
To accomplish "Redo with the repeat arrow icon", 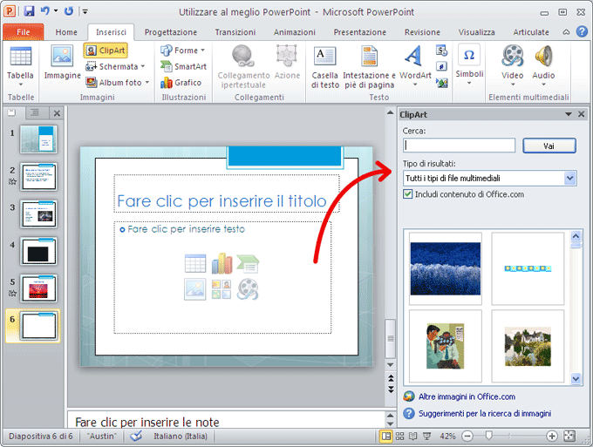I will click(68, 11).
